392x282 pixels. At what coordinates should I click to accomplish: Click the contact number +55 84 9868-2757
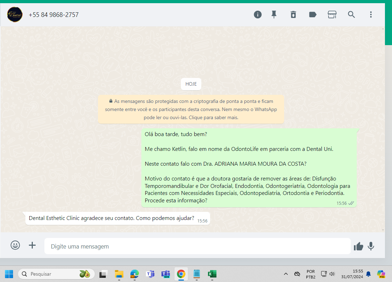(x=54, y=15)
